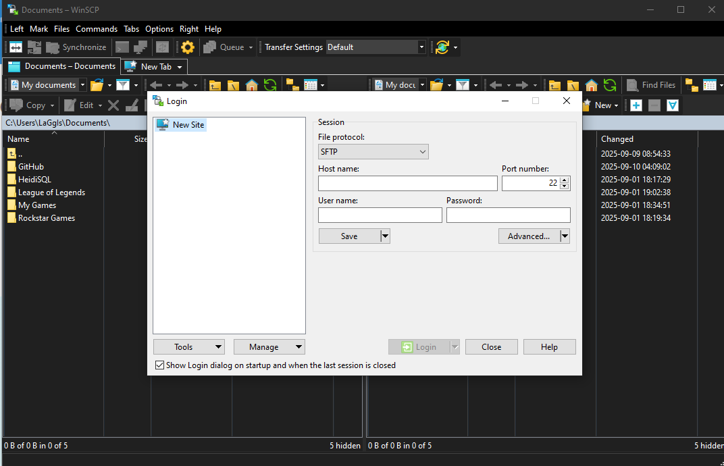
Task: Expand the arrow next to the Save button
Action: pos(385,236)
